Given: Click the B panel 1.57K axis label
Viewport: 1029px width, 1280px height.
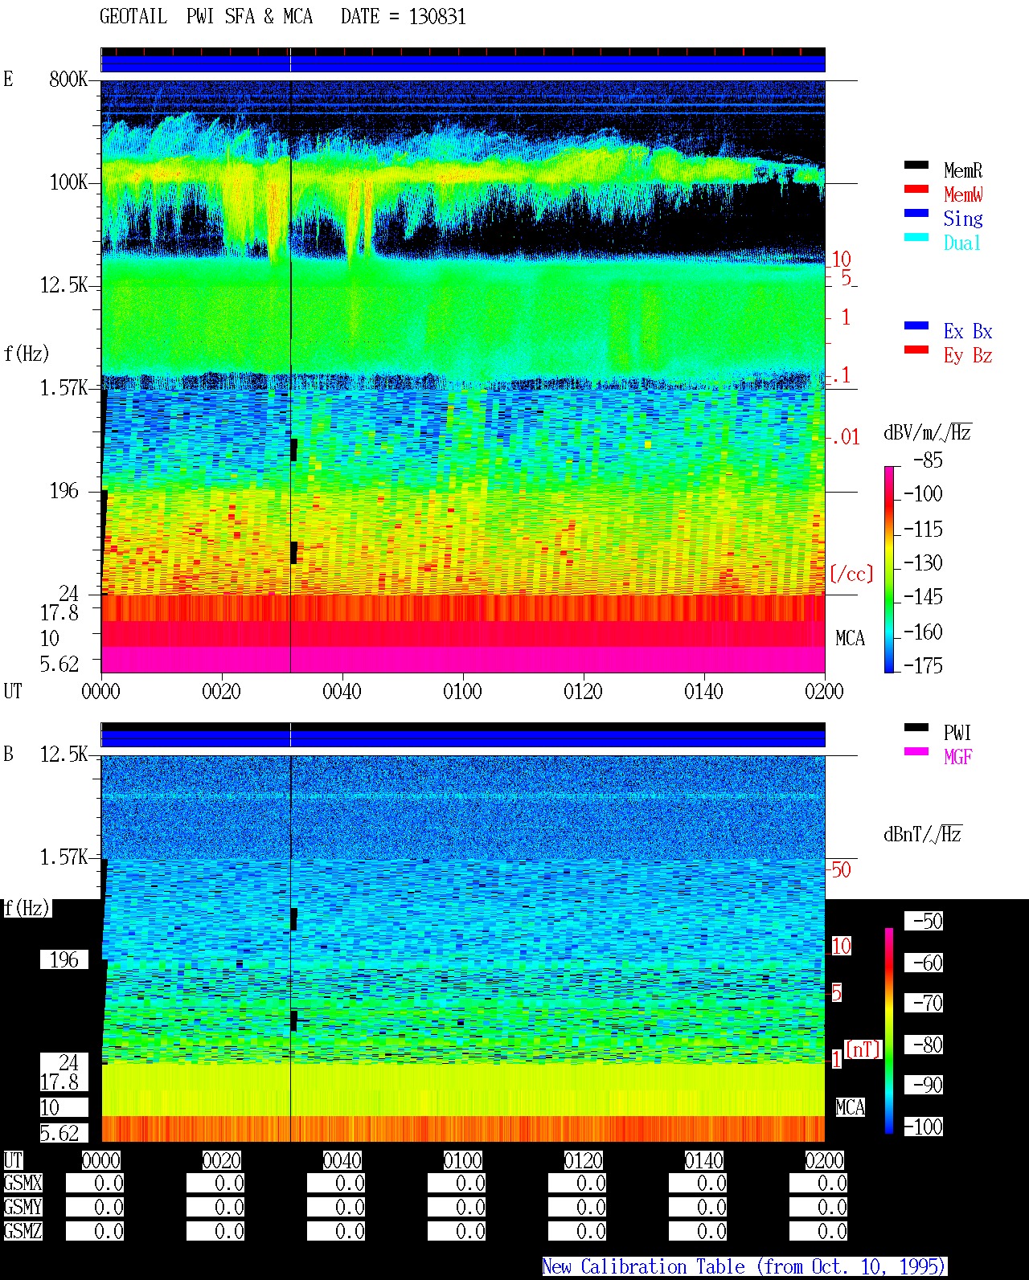Looking at the screenshot, I should pyautogui.click(x=64, y=857).
